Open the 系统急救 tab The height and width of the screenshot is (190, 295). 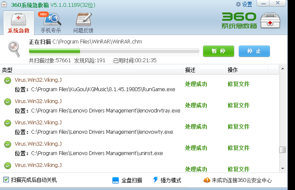click(19, 23)
